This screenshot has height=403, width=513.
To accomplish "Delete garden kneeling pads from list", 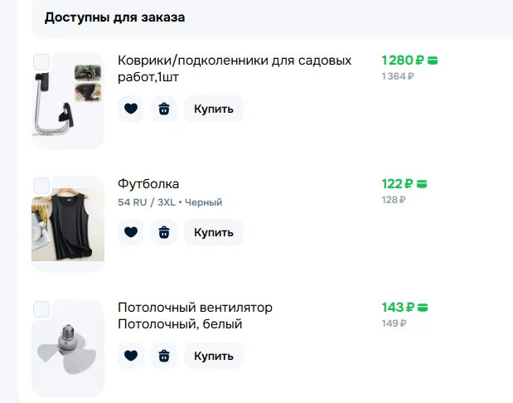I will coord(164,109).
